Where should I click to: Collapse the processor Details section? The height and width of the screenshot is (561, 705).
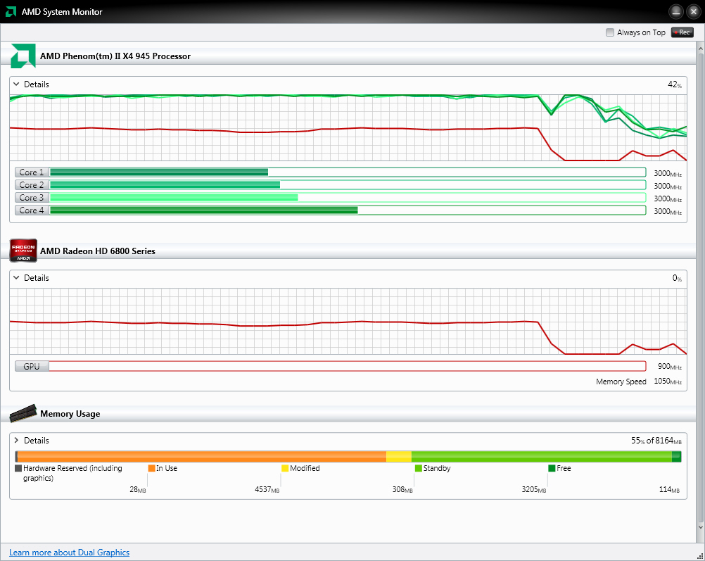pos(16,84)
